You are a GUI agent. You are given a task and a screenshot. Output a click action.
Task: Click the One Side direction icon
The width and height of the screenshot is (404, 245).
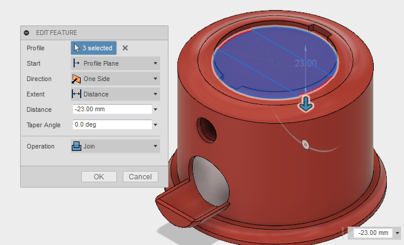(77, 79)
